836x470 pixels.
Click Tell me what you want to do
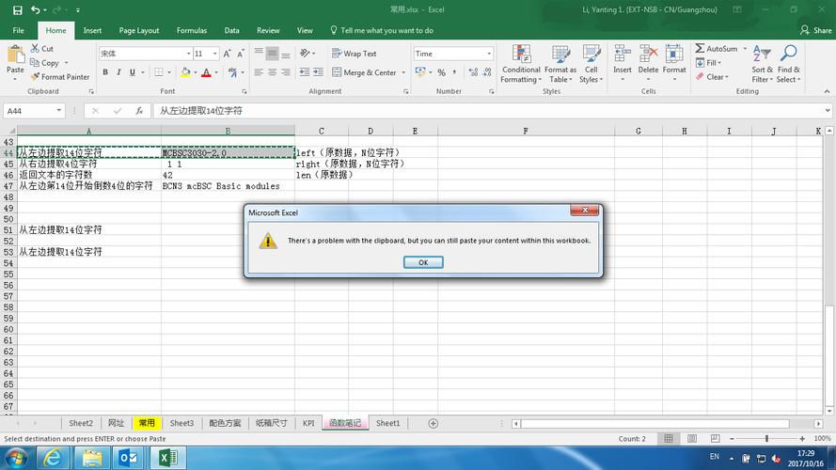pos(382,30)
